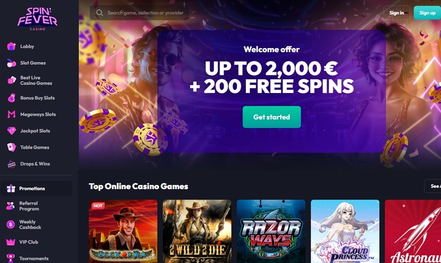The width and height of the screenshot is (441, 263).
Task: Focus the game search field
Action: (140, 13)
